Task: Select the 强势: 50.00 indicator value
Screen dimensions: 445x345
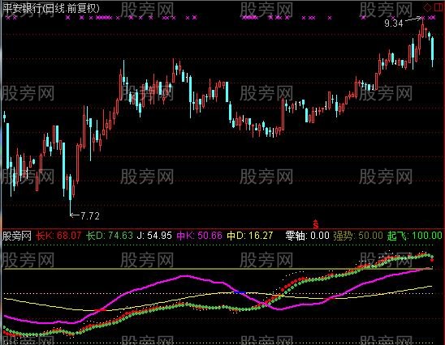Action: pos(358,236)
